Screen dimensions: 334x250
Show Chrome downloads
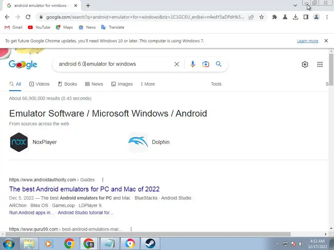(296, 17)
